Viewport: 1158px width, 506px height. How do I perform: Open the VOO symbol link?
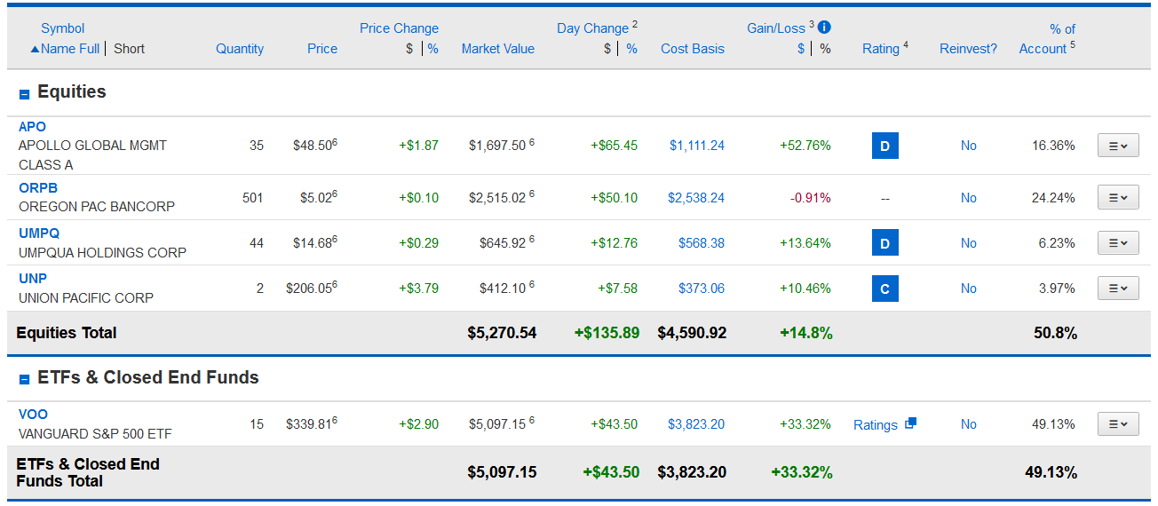(x=34, y=415)
